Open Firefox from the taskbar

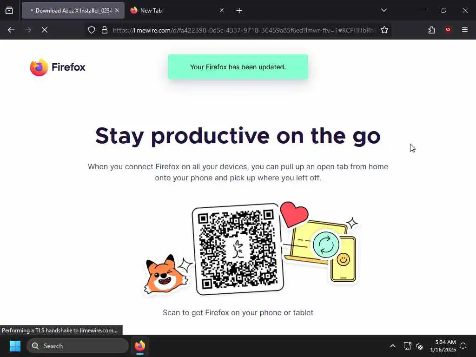(x=139, y=346)
